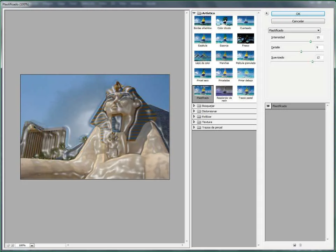This screenshot has height=252, width=336.
Task: Collapse the Artístico folder
Action: point(194,13)
